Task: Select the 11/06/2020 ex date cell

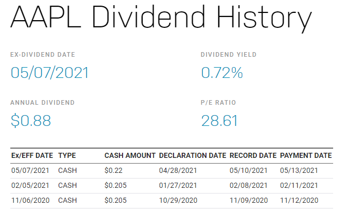Action: pos(30,200)
